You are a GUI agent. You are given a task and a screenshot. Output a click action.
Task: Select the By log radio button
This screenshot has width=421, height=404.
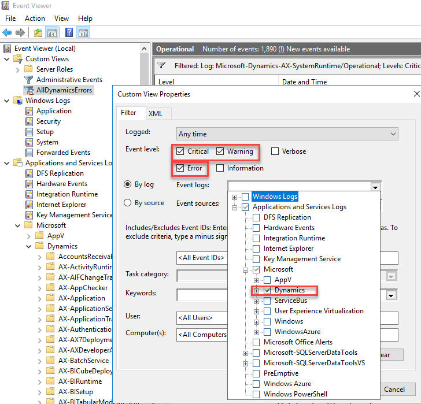[x=128, y=184]
